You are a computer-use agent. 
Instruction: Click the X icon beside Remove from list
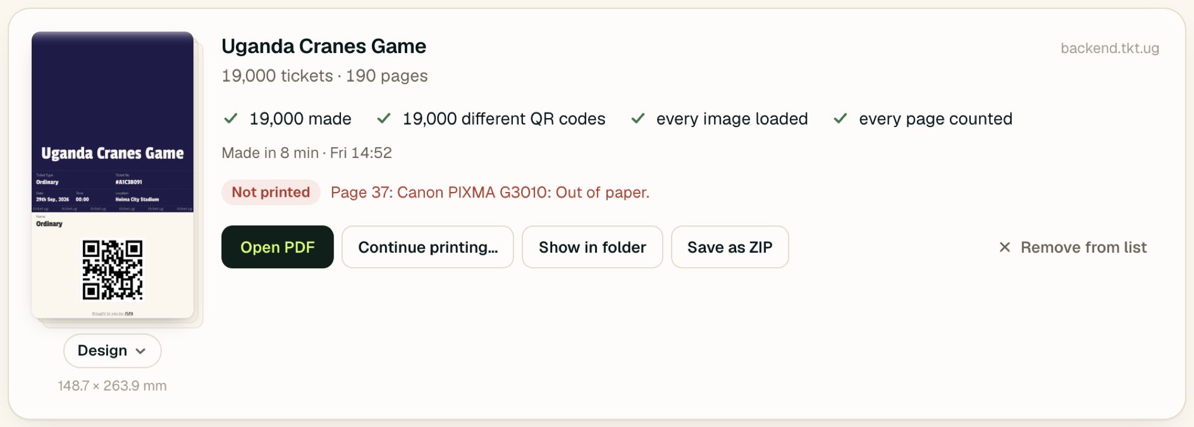point(1005,247)
